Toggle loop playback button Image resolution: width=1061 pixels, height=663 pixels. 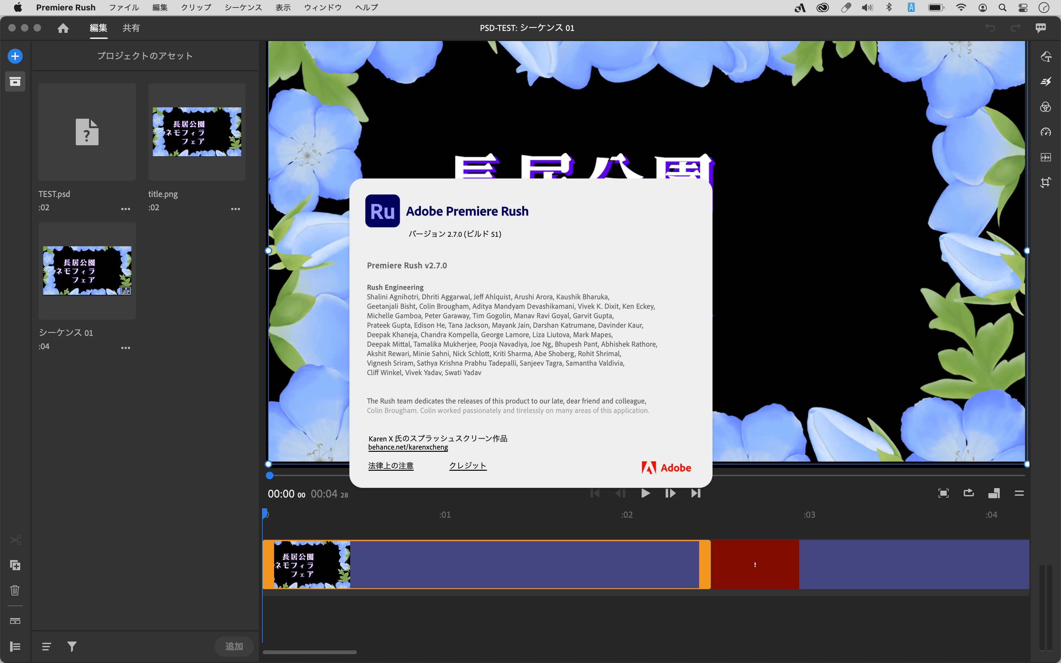968,493
